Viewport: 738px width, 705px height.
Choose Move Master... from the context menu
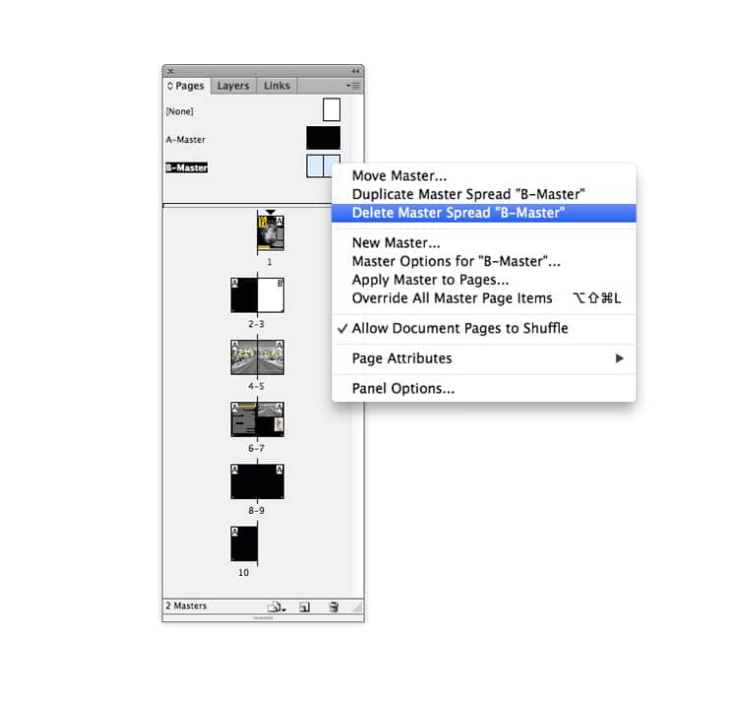(484, 175)
